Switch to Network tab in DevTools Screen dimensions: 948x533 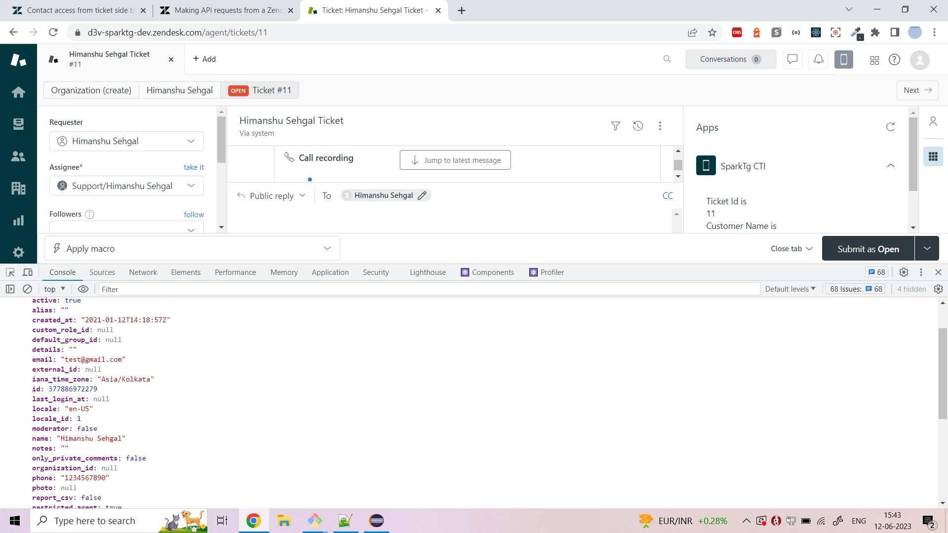coord(143,272)
